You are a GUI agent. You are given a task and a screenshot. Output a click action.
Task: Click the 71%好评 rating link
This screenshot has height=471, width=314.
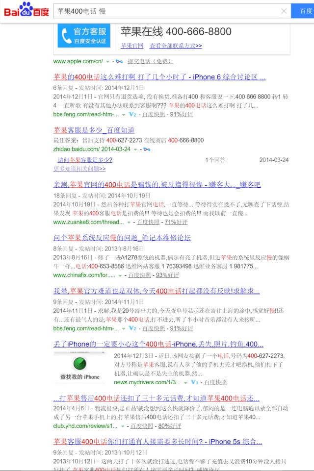(x=176, y=222)
